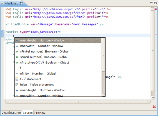Activate the *hello.jsp editor tab
This screenshot has width=158, height=116.
[x=12, y=3]
